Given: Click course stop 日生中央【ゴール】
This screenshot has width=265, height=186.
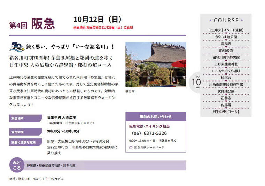Looking at the screenshot, I should point(226,112).
